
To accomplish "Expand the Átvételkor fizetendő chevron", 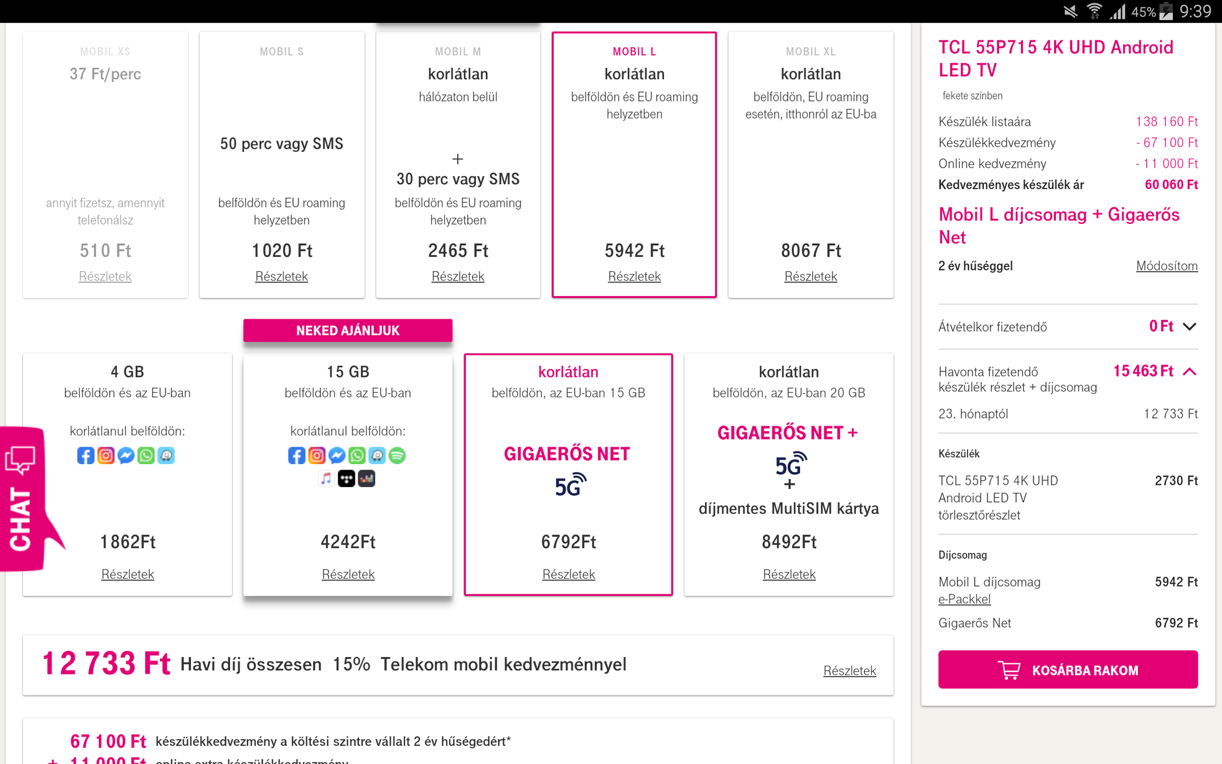I will coord(1189,327).
